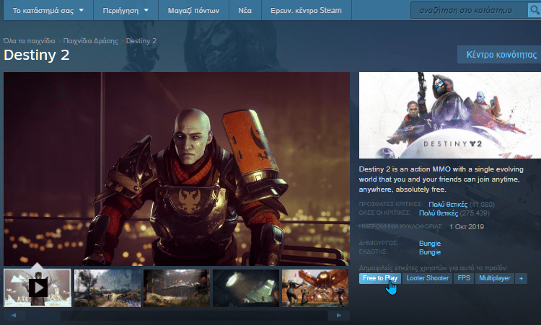The height and width of the screenshot is (325, 541).
Task: Click the '+' add tags button
Action: click(x=521, y=278)
